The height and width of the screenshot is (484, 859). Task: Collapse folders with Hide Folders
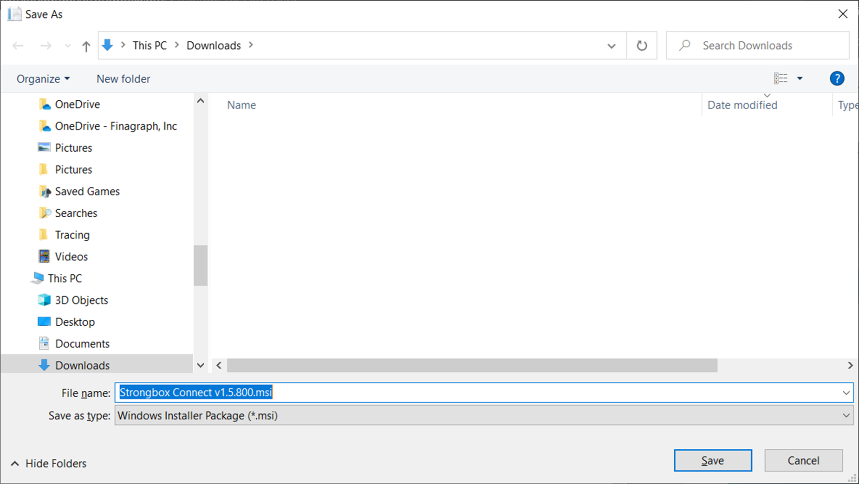tap(49, 464)
